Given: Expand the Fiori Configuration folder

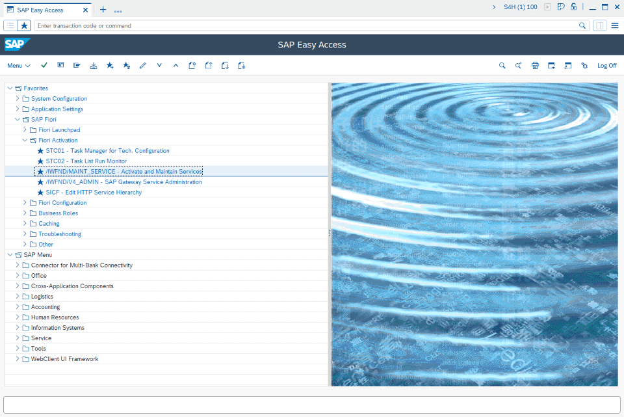Looking at the screenshot, I should click(25, 202).
